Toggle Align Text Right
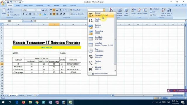Image resolution: width=187 pixels, height=105 pixels. point(57,14)
